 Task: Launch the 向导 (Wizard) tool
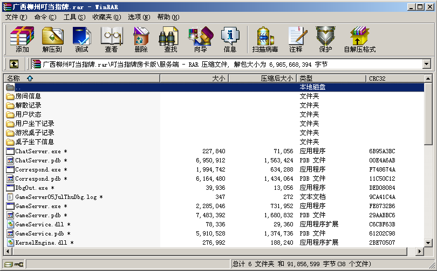(x=200, y=39)
